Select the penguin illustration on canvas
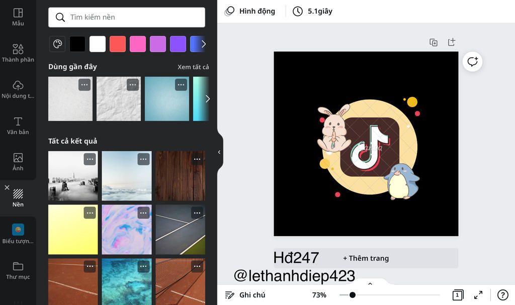 pos(402,181)
